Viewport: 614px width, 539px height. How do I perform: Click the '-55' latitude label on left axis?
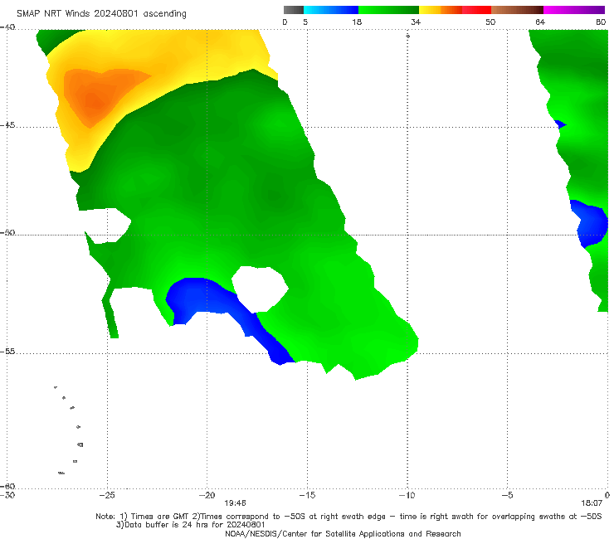(7, 351)
